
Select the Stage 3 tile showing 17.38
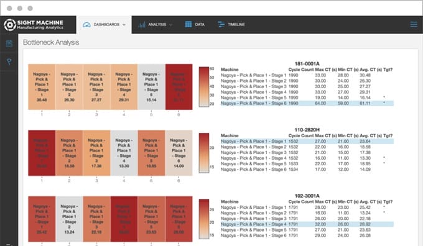coord(96,153)
